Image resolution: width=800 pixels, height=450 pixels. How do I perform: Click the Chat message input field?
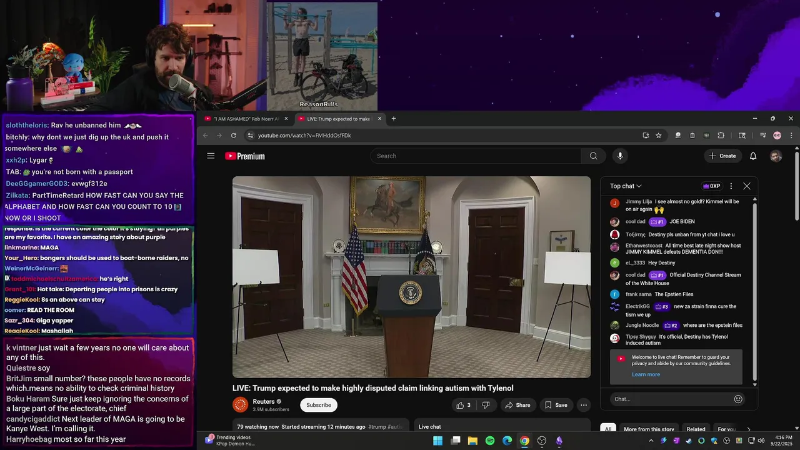(x=672, y=399)
